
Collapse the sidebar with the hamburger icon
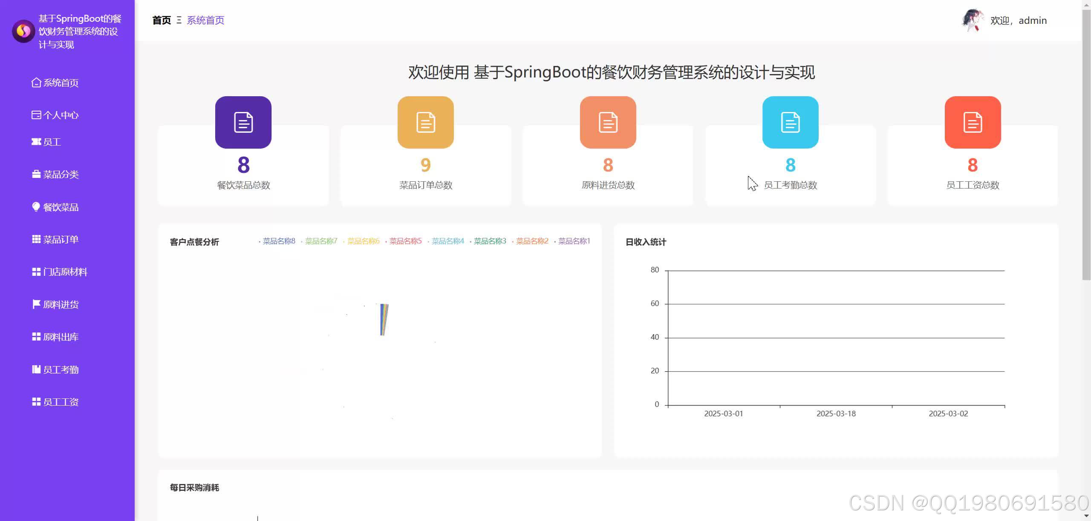(x=179, y=20)
